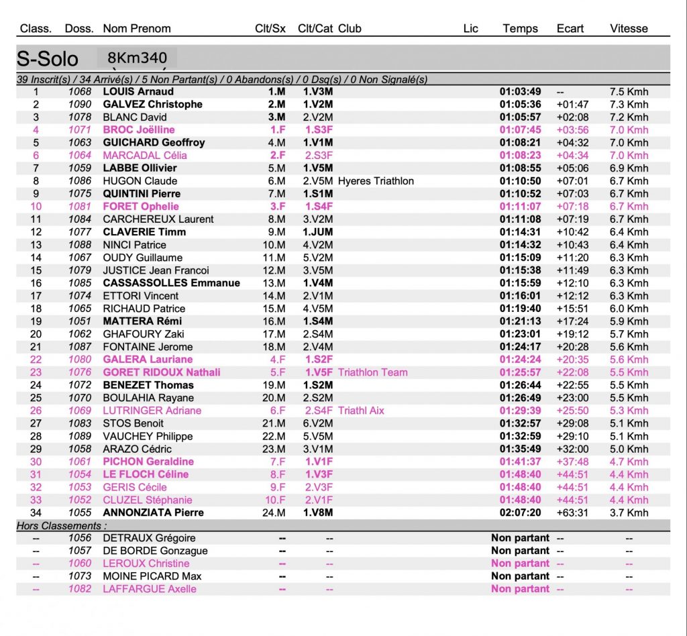Select runner "FORET Ophelie"

[x=141, y=207]
